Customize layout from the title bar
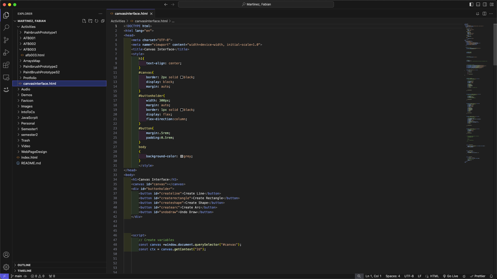 492,4
